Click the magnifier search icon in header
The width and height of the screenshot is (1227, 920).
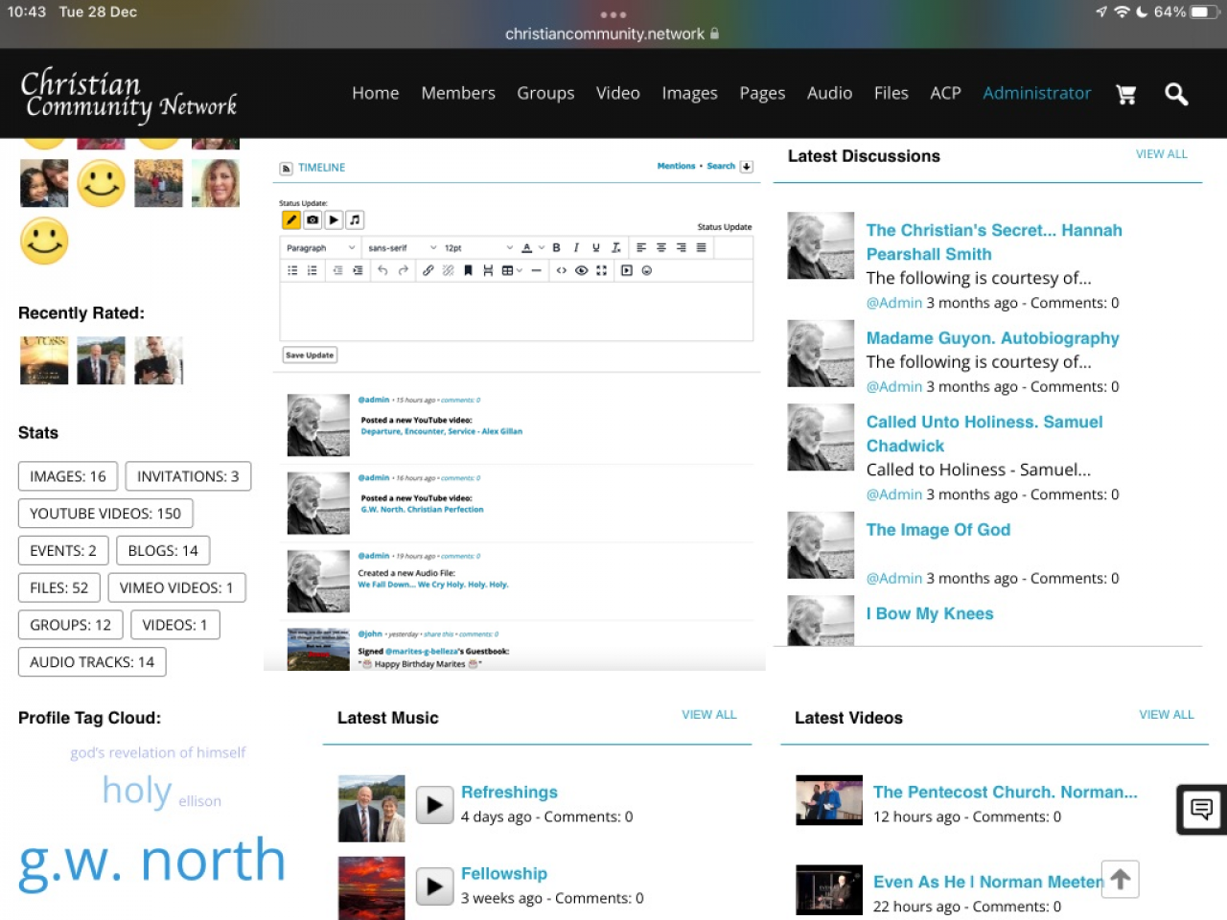click(x=1176, y=94)
